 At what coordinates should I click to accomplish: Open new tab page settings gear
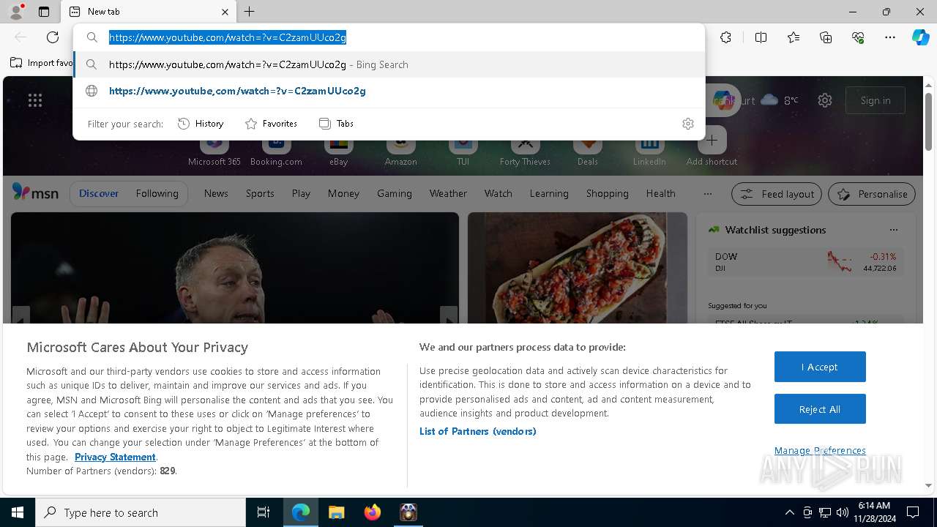coord(825,100)
